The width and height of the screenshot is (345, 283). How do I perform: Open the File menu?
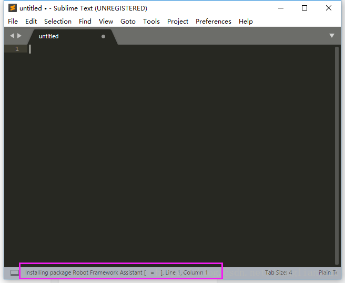coord(13,22)
